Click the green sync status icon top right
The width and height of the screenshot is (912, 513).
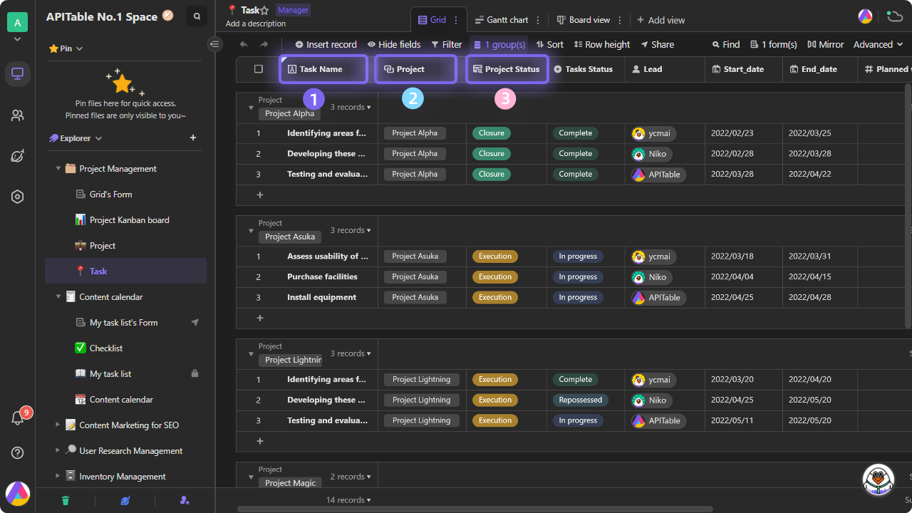(894, 16)
